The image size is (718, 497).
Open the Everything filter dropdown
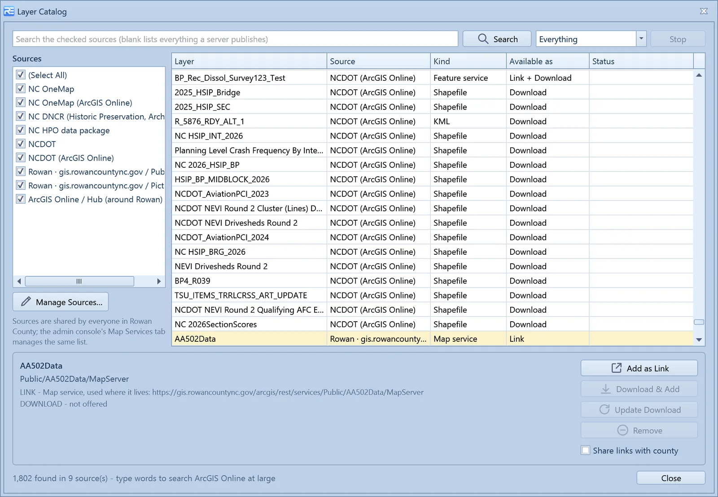click(x=641, y=39)
